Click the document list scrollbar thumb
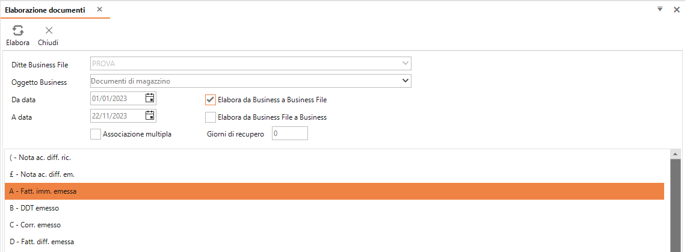This screenshot has width=687, height=252. tap(676, 206)
